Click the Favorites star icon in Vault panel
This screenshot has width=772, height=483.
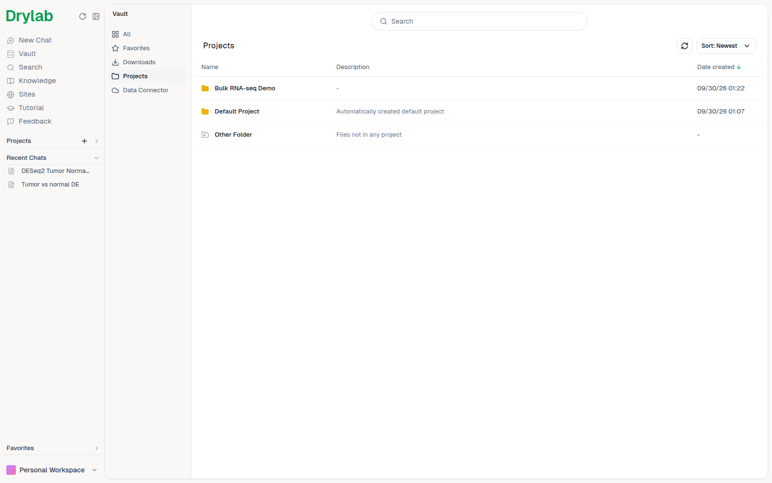click(x=115, y=48)
